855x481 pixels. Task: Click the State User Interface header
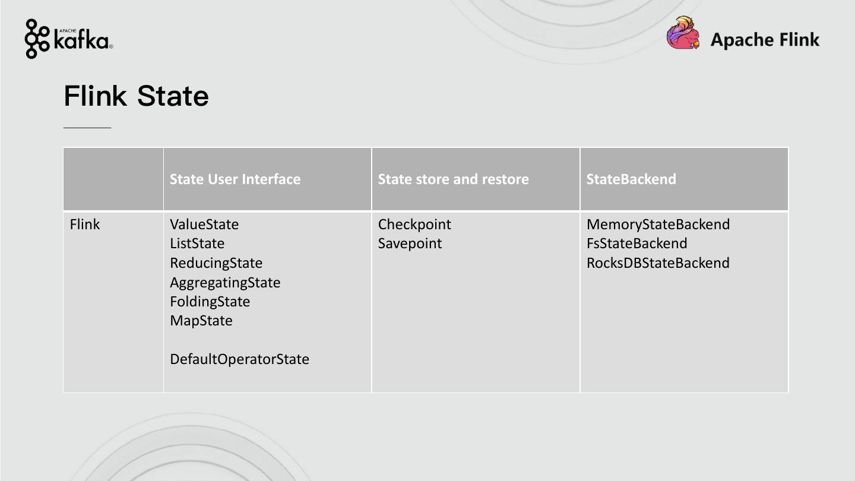(235, 179)
